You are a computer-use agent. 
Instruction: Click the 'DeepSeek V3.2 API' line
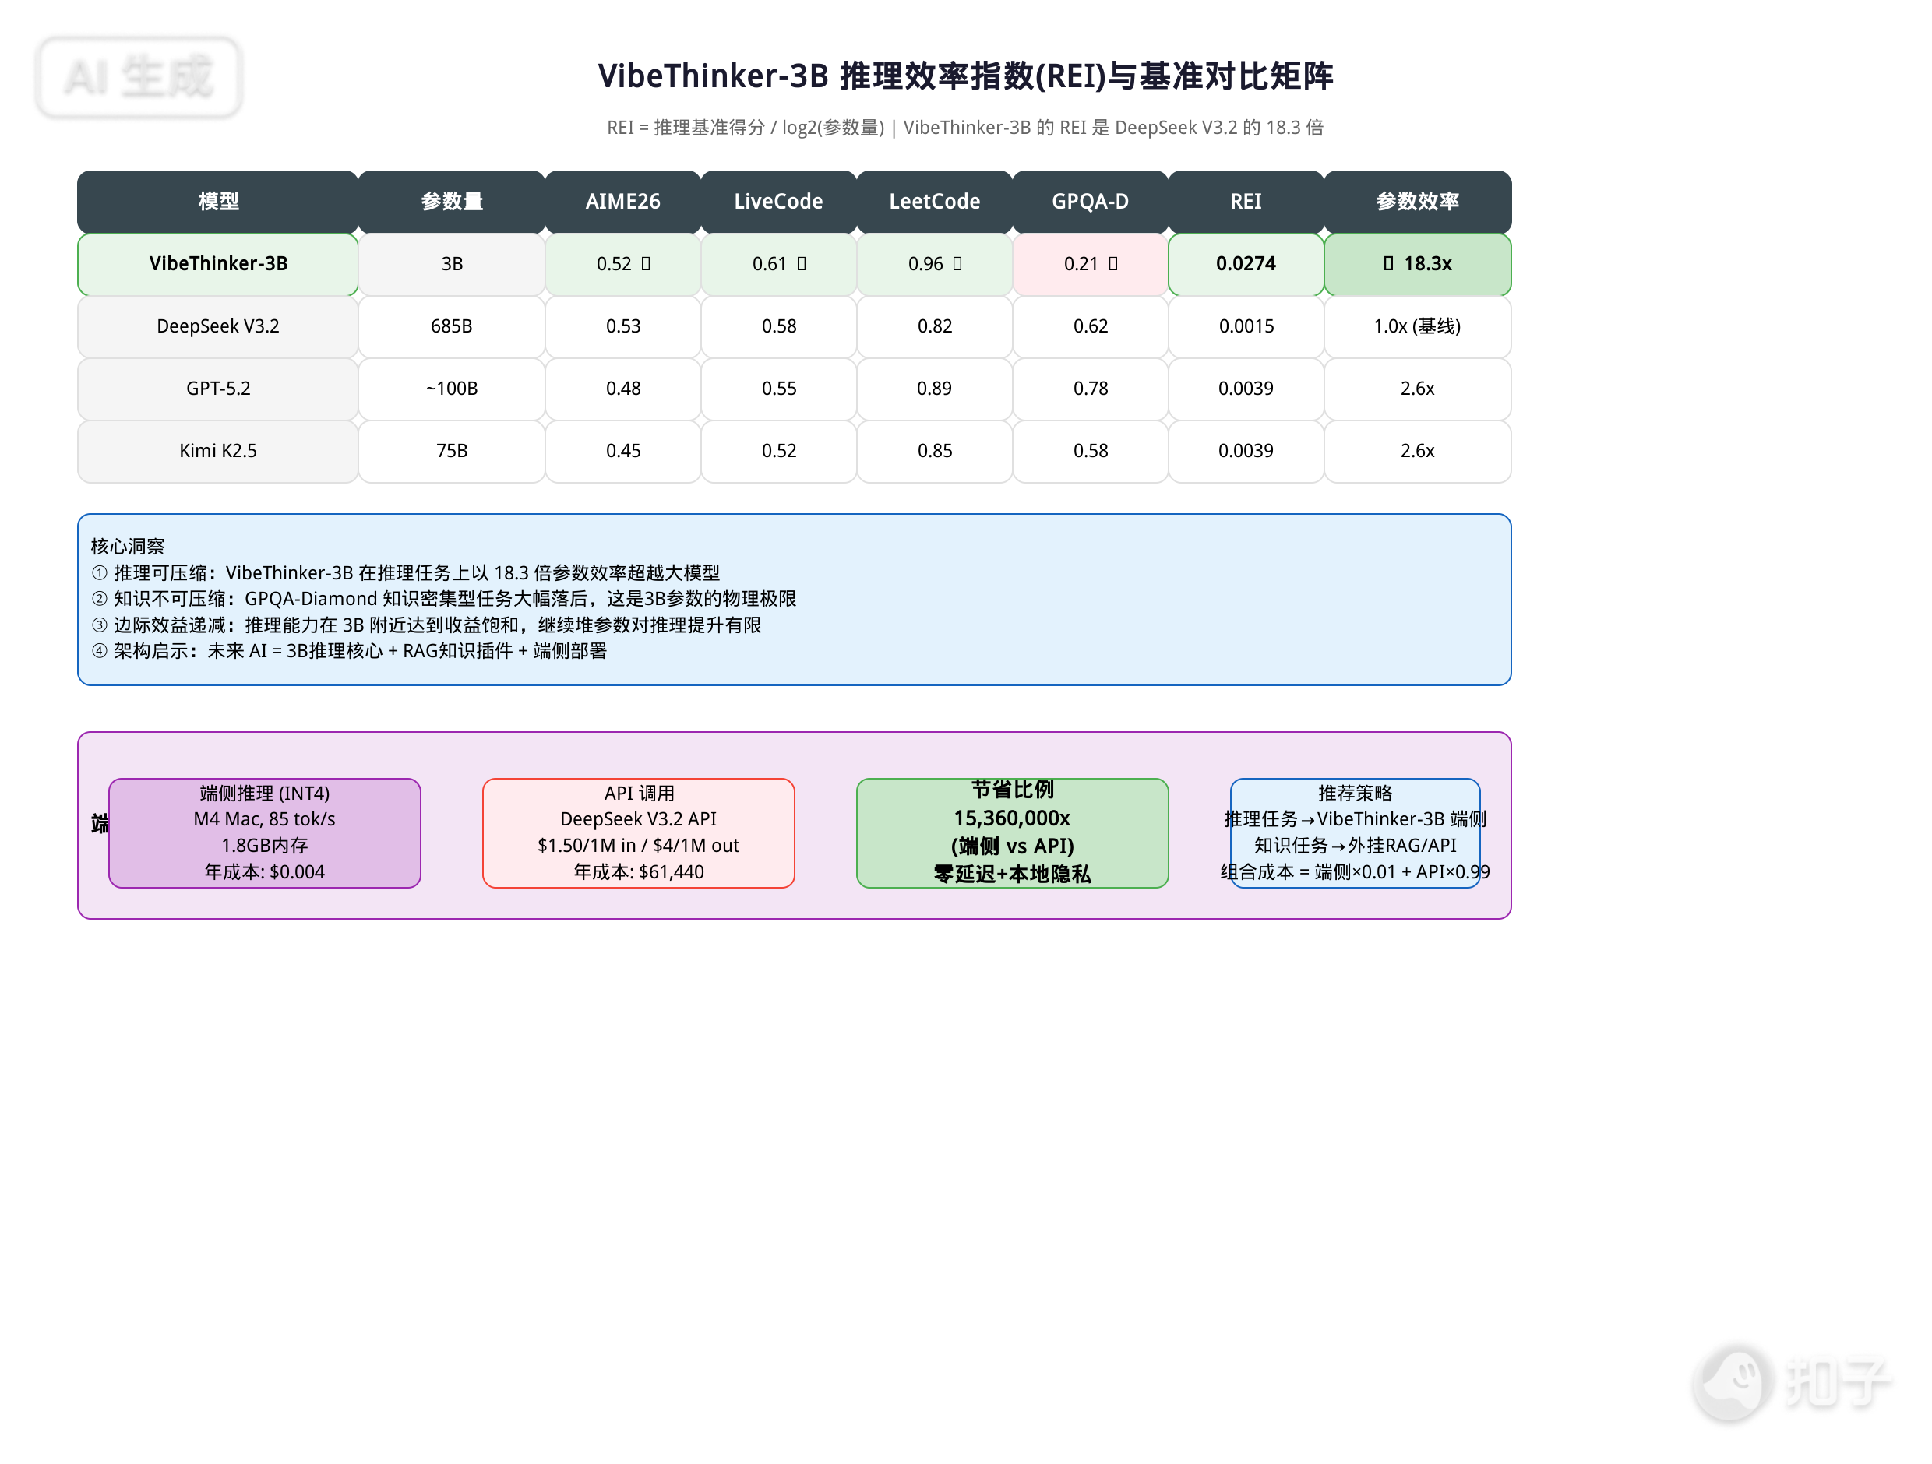pos(639,819)
